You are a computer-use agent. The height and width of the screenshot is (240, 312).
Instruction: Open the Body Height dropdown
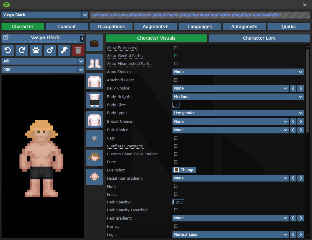pos(238,97)
